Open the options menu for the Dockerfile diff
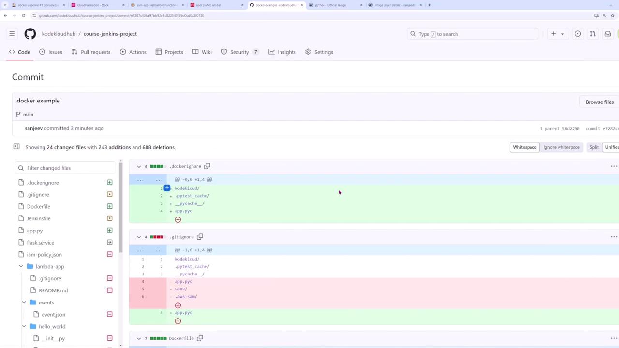This screenshot has height=348, width=619. pyautogui.click(x=614, y=338)
